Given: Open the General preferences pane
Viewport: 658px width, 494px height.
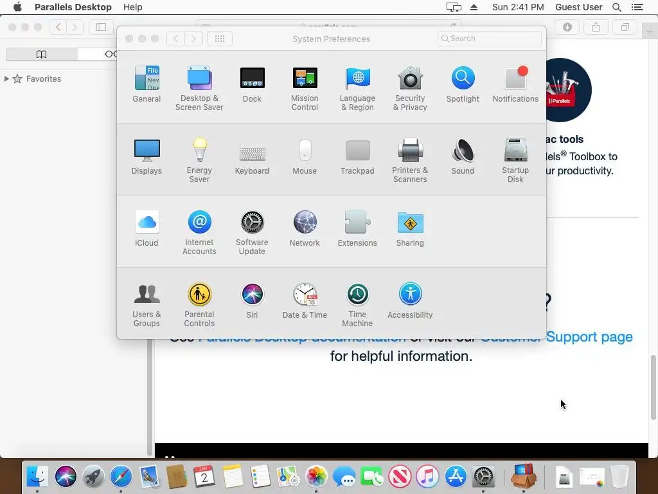Looking at the screenshot, I should (147, 84).
